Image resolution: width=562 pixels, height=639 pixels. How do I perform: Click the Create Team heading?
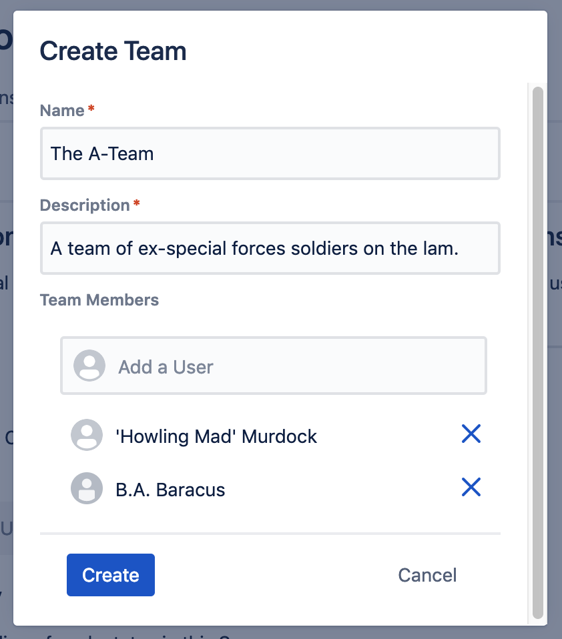[x=113, y=51]
